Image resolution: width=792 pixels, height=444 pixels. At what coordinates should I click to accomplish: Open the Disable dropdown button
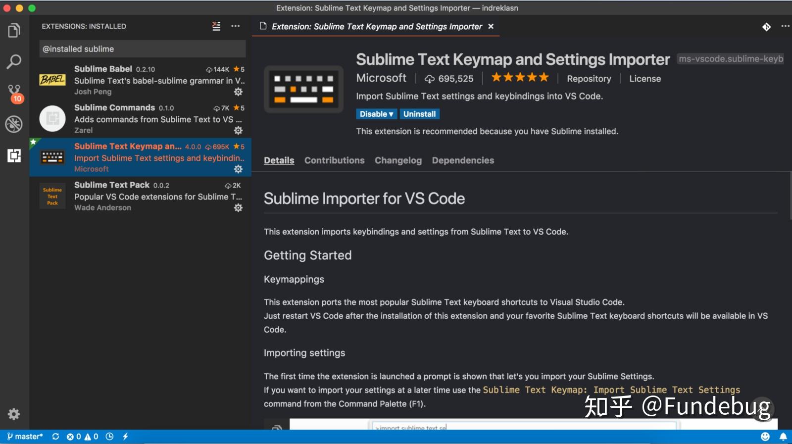[x=376, y=114]
